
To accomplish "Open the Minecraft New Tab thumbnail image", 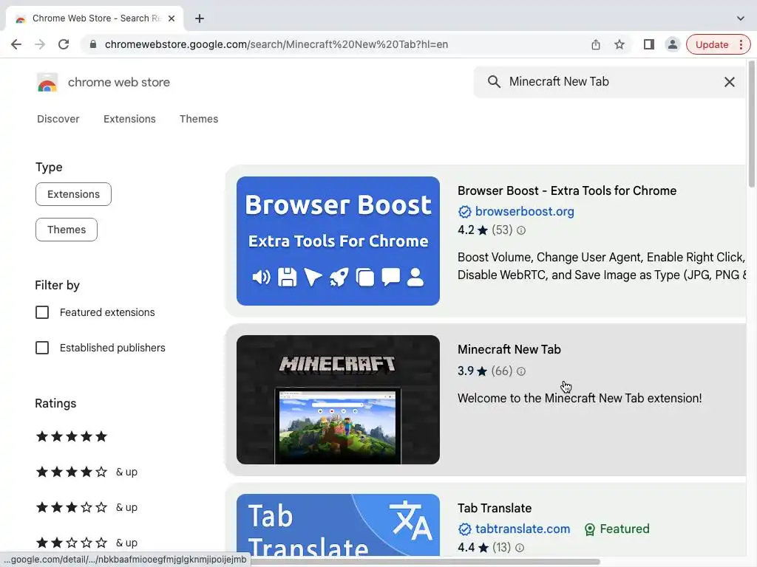I will coord(338,399).
